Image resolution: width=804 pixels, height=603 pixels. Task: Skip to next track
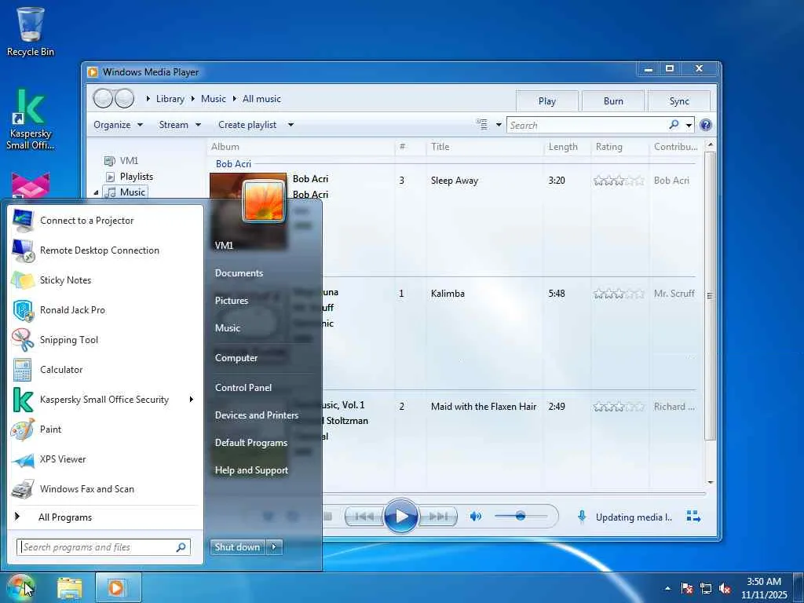437,517
